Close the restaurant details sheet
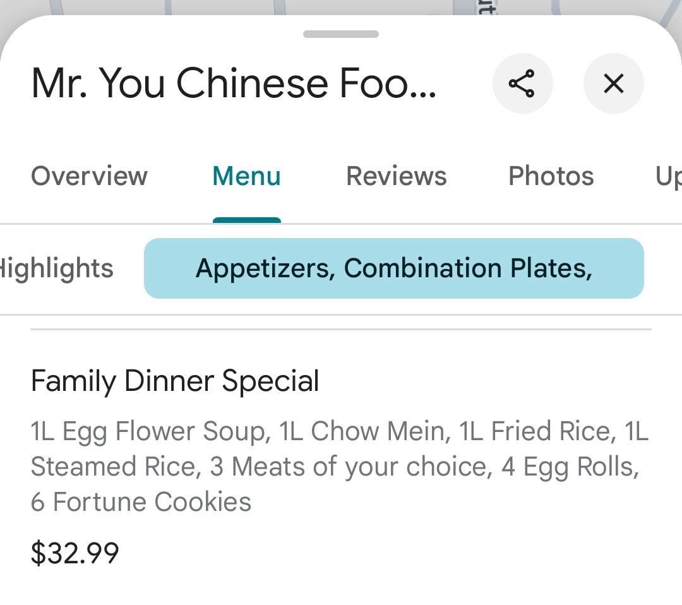 click(x=613, y=83)
